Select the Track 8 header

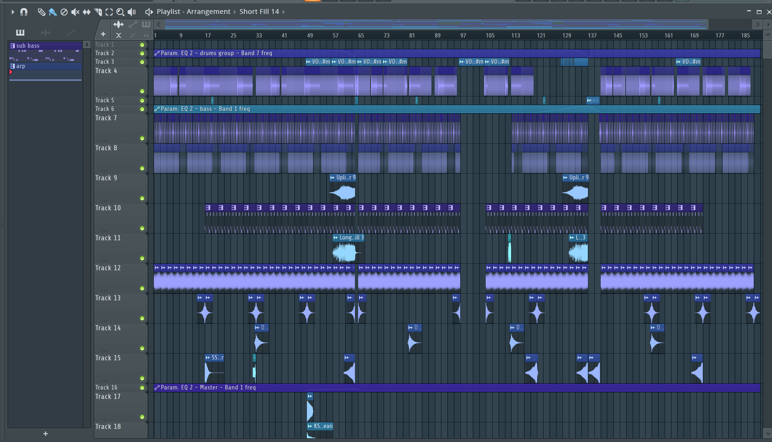[121, 159]
